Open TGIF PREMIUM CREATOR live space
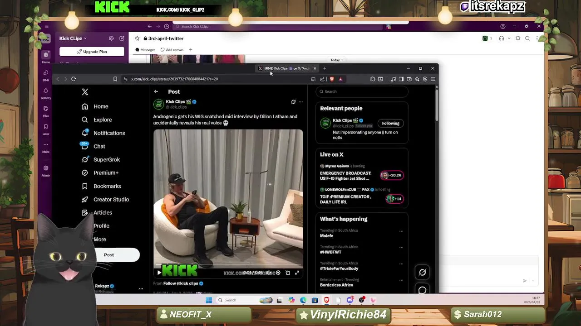 345,199
